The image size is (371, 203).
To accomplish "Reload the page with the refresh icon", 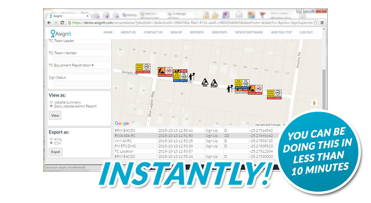I will point(62,23).
